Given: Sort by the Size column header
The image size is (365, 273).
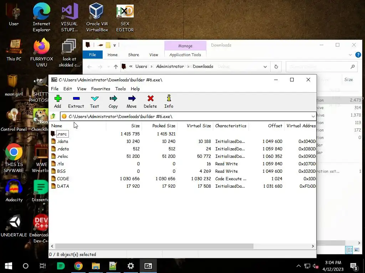Looking at the screenshot, I should [124, 125].
